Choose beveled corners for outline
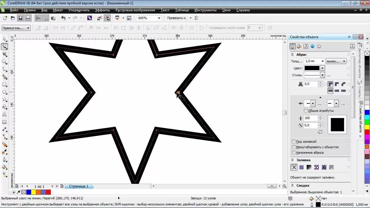This screenshot has height=208, width=370. 343,84
